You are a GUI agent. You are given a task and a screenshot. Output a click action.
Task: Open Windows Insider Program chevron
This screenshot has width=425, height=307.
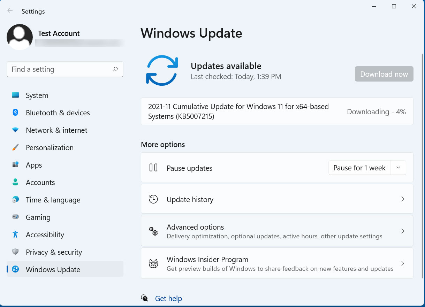point(403,263)
